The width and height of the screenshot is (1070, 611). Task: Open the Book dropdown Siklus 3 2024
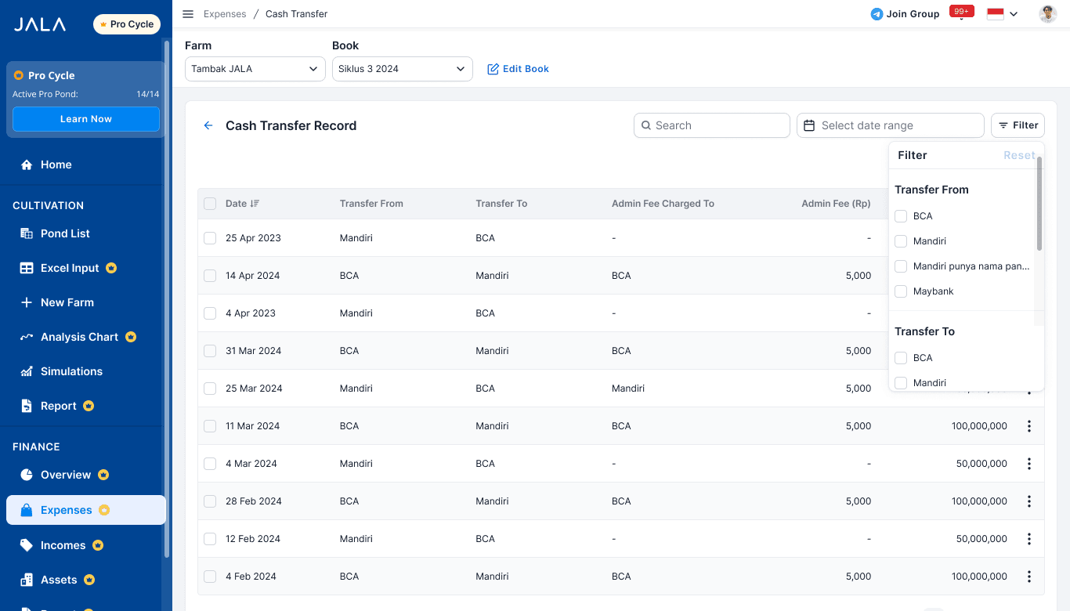click(403, 69)
